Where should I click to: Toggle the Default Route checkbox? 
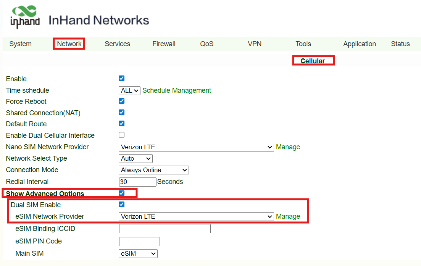[122, 124]
